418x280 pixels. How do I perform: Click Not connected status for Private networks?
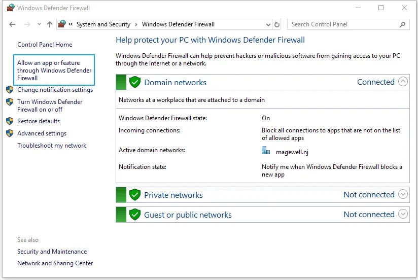pos(369,195)
